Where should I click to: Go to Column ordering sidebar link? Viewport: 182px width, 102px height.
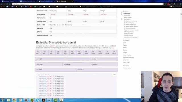[128, 35]
